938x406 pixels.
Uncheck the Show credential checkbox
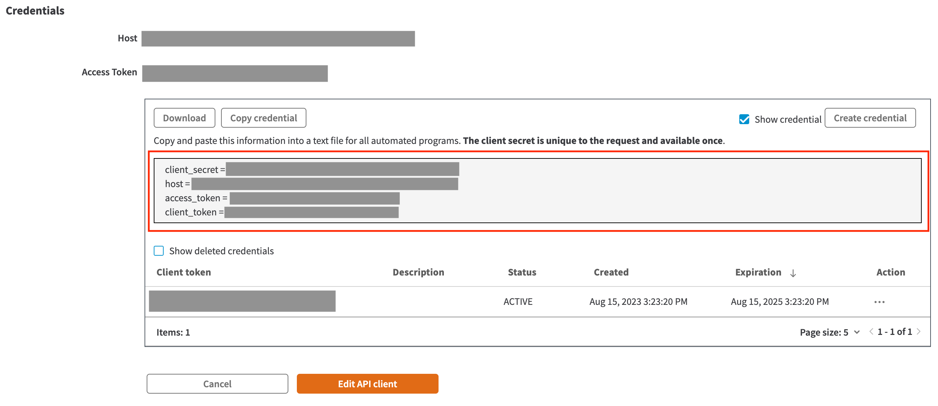click(744, 119)
